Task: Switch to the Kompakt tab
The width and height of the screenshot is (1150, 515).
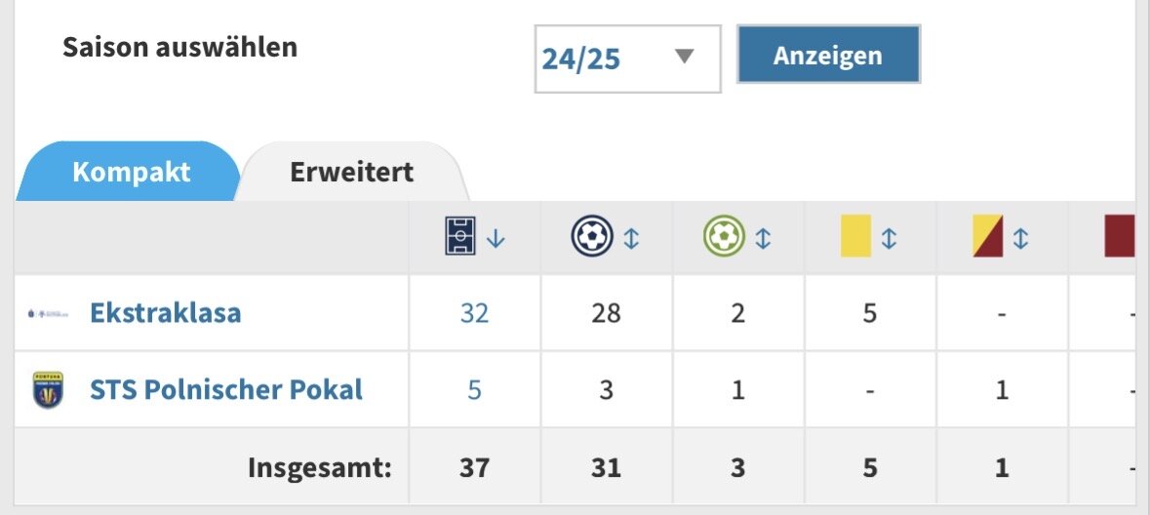Action: coord(129,172)
